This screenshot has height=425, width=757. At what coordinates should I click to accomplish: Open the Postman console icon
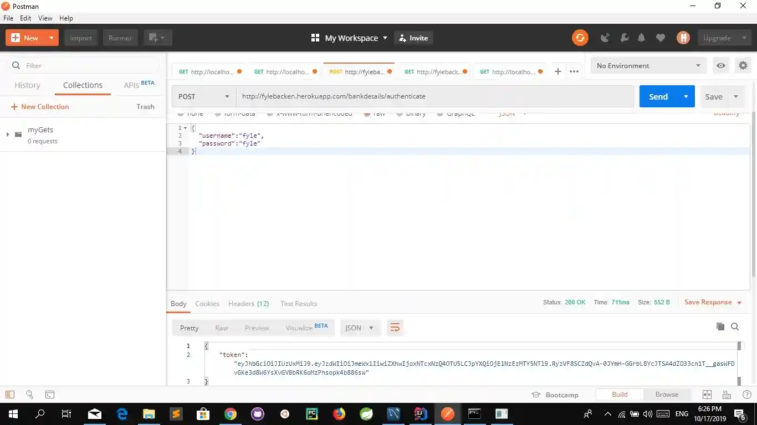pyautogui.click(x=50, y=395)
